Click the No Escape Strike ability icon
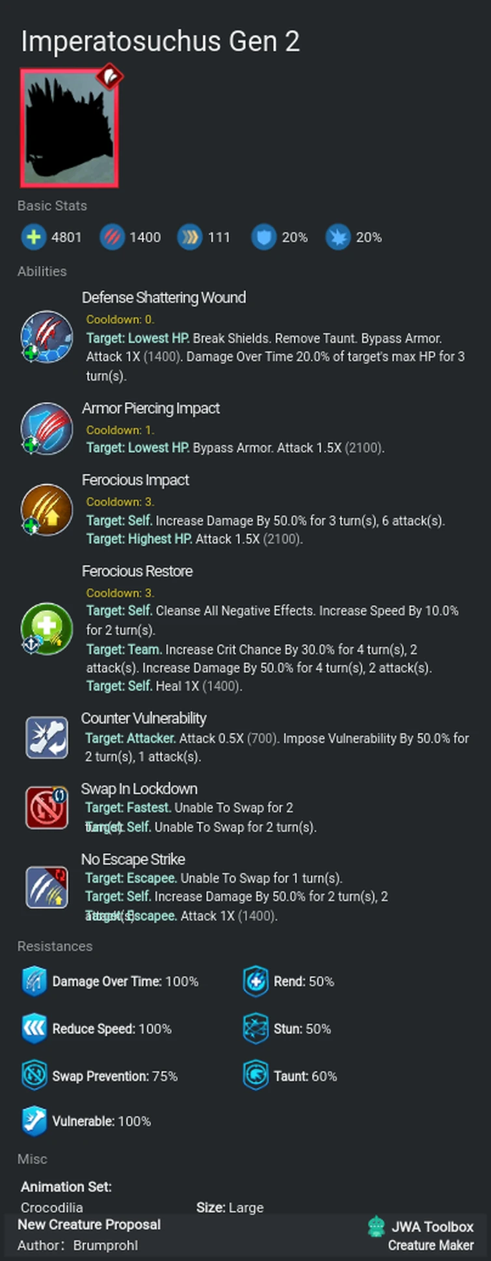The height and width of the screenshot is (1261, 491). click(46, 887)
